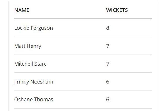
Task: Select the Mitchell Starc name cell
Action: 30,64
